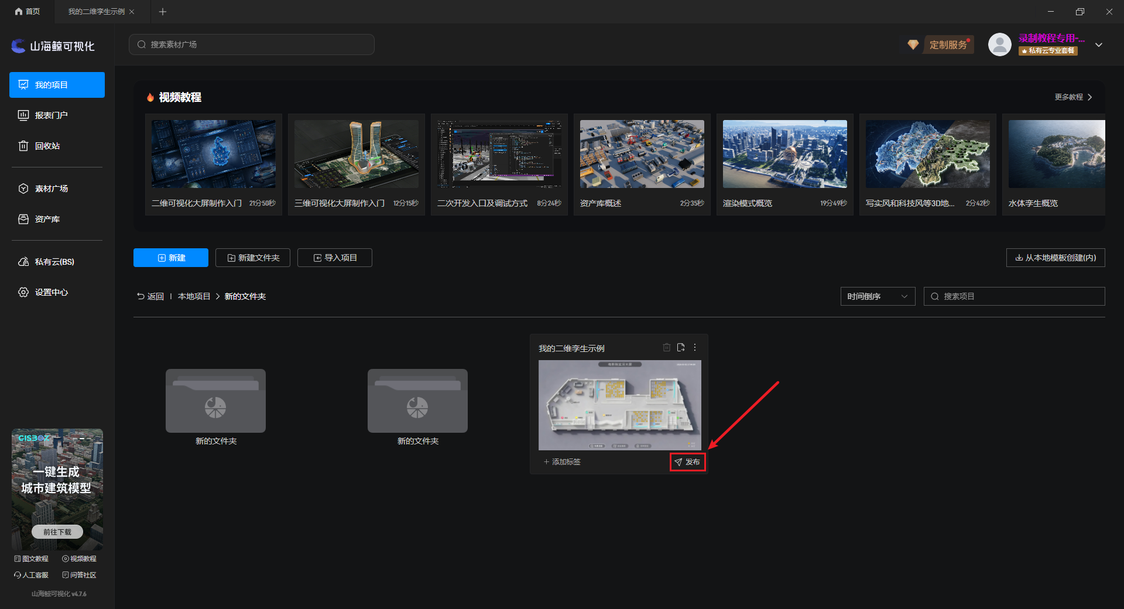This screenshot has height=609, width=1124.
Task: Click the 新建 button
Action: (x=171, y=258)
